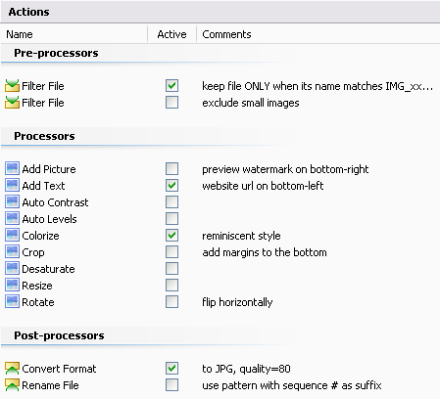440x399 pixels.
Task: Enable the exclude small images filter checkbox
Action: (x=171, y=103)
